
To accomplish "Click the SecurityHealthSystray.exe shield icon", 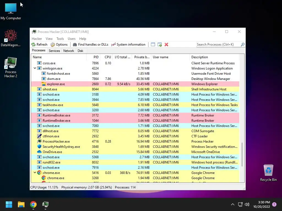I will click(39, 147).
